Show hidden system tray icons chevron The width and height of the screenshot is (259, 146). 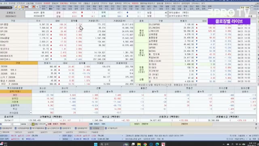[x=223, y=144]
